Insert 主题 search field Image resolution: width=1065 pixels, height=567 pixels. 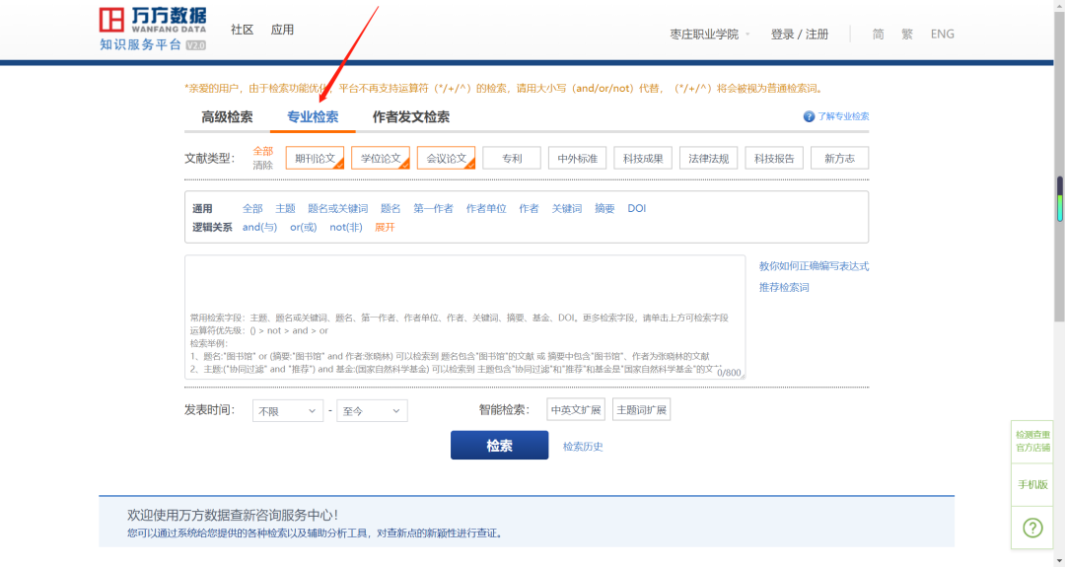pyautogui.click(x=285, y=208)
